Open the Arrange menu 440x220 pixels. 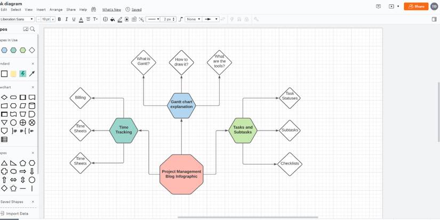[56, 10]
